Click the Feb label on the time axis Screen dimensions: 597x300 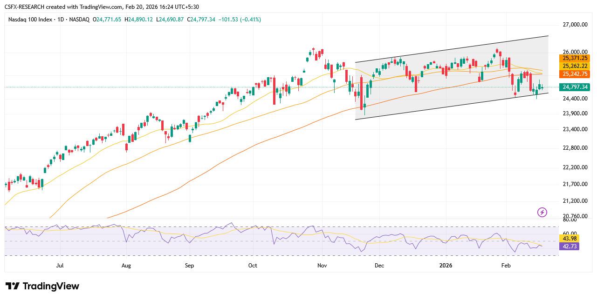506,265
